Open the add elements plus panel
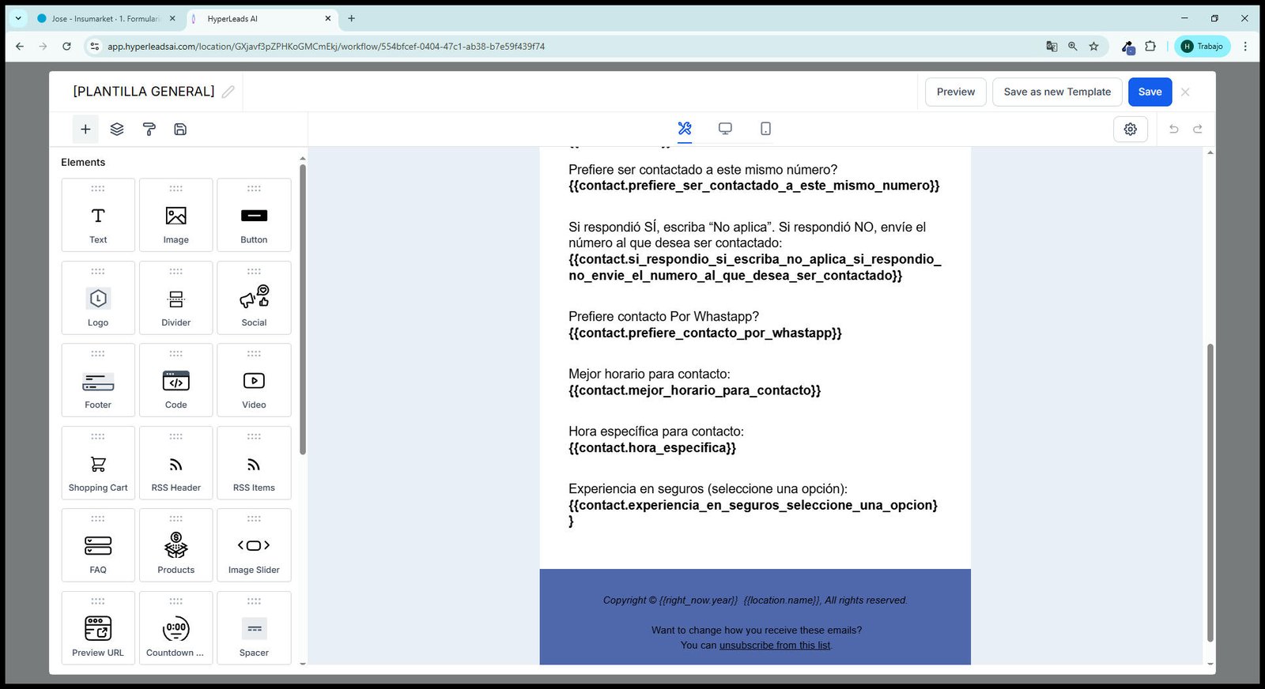This screenshot has width=1265, height=689. [85, 129]
